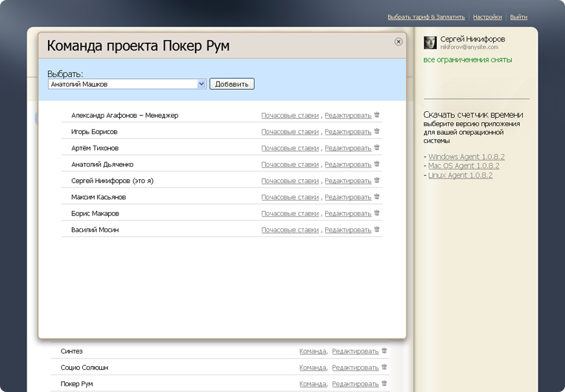
Task: Open Выбрать тариф & Заплатить link
Action: tap(426, 17)
